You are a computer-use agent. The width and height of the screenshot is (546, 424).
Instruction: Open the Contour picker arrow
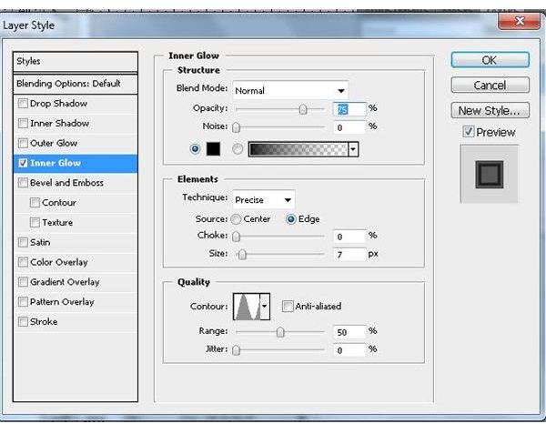pyautogui.click(x=265, y=307)
